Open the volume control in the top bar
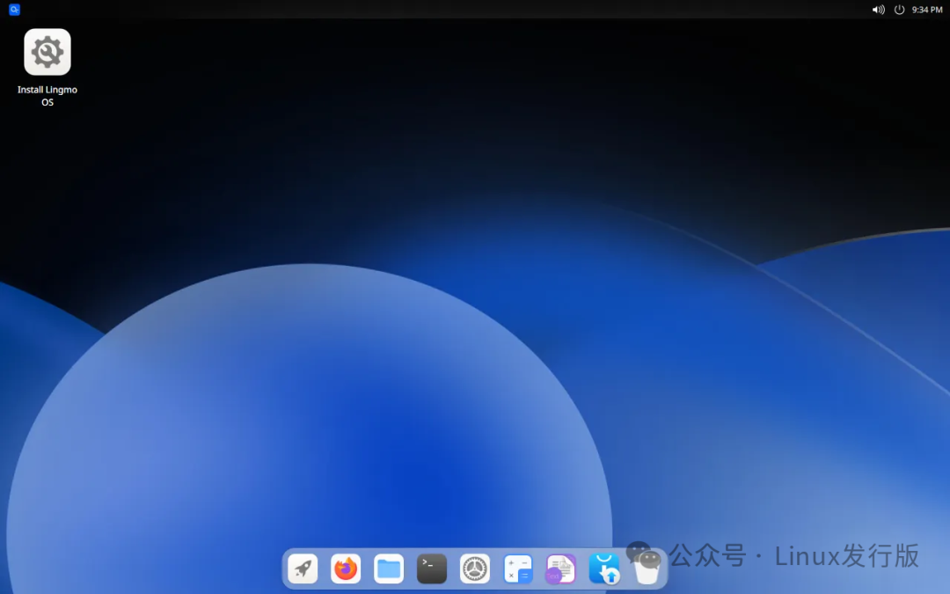The image size is (950, 594). click(x=877, y=10)
